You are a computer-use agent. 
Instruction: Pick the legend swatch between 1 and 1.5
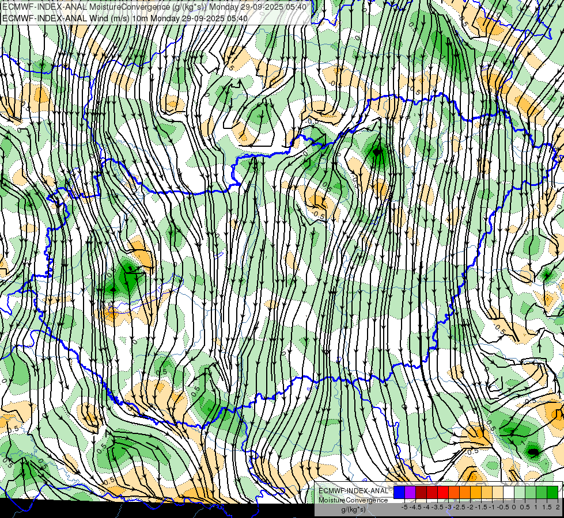pos(542,493)
